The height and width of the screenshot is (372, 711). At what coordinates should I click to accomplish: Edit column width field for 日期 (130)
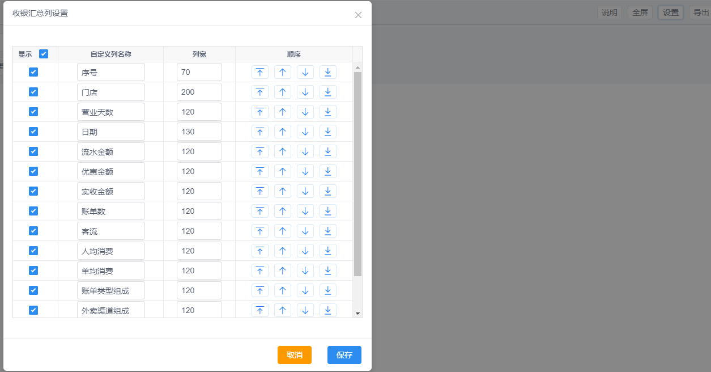(199, 132)
